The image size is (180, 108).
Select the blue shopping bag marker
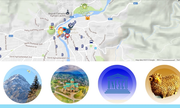click(95, 48)
